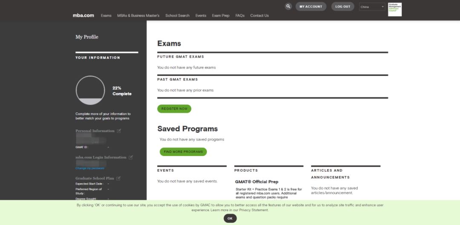Open the search magnifier icon
The image size is (460, 225).
288,6
